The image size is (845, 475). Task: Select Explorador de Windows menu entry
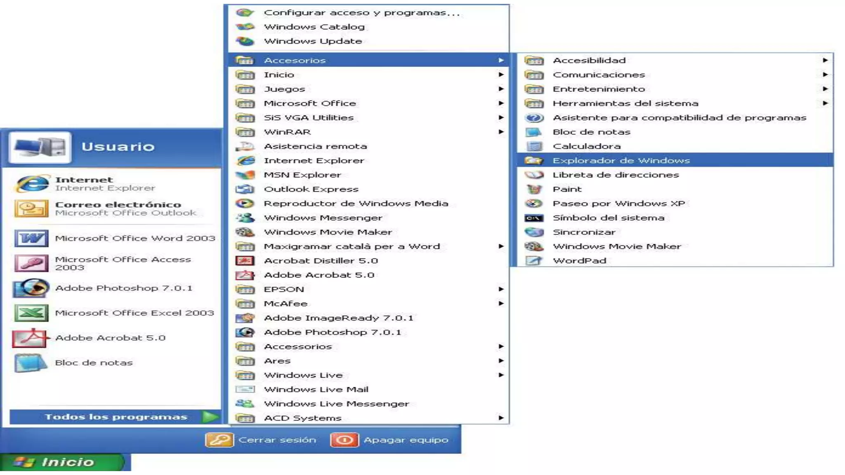621,160
